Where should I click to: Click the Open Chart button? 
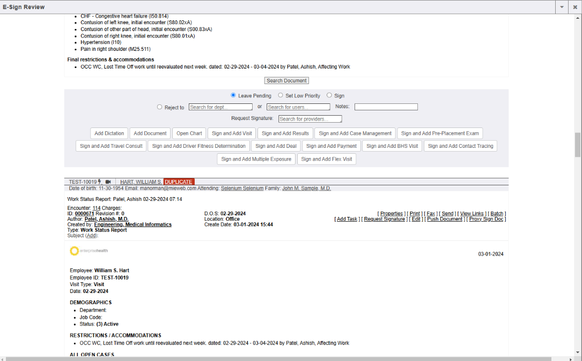point(189,133)
